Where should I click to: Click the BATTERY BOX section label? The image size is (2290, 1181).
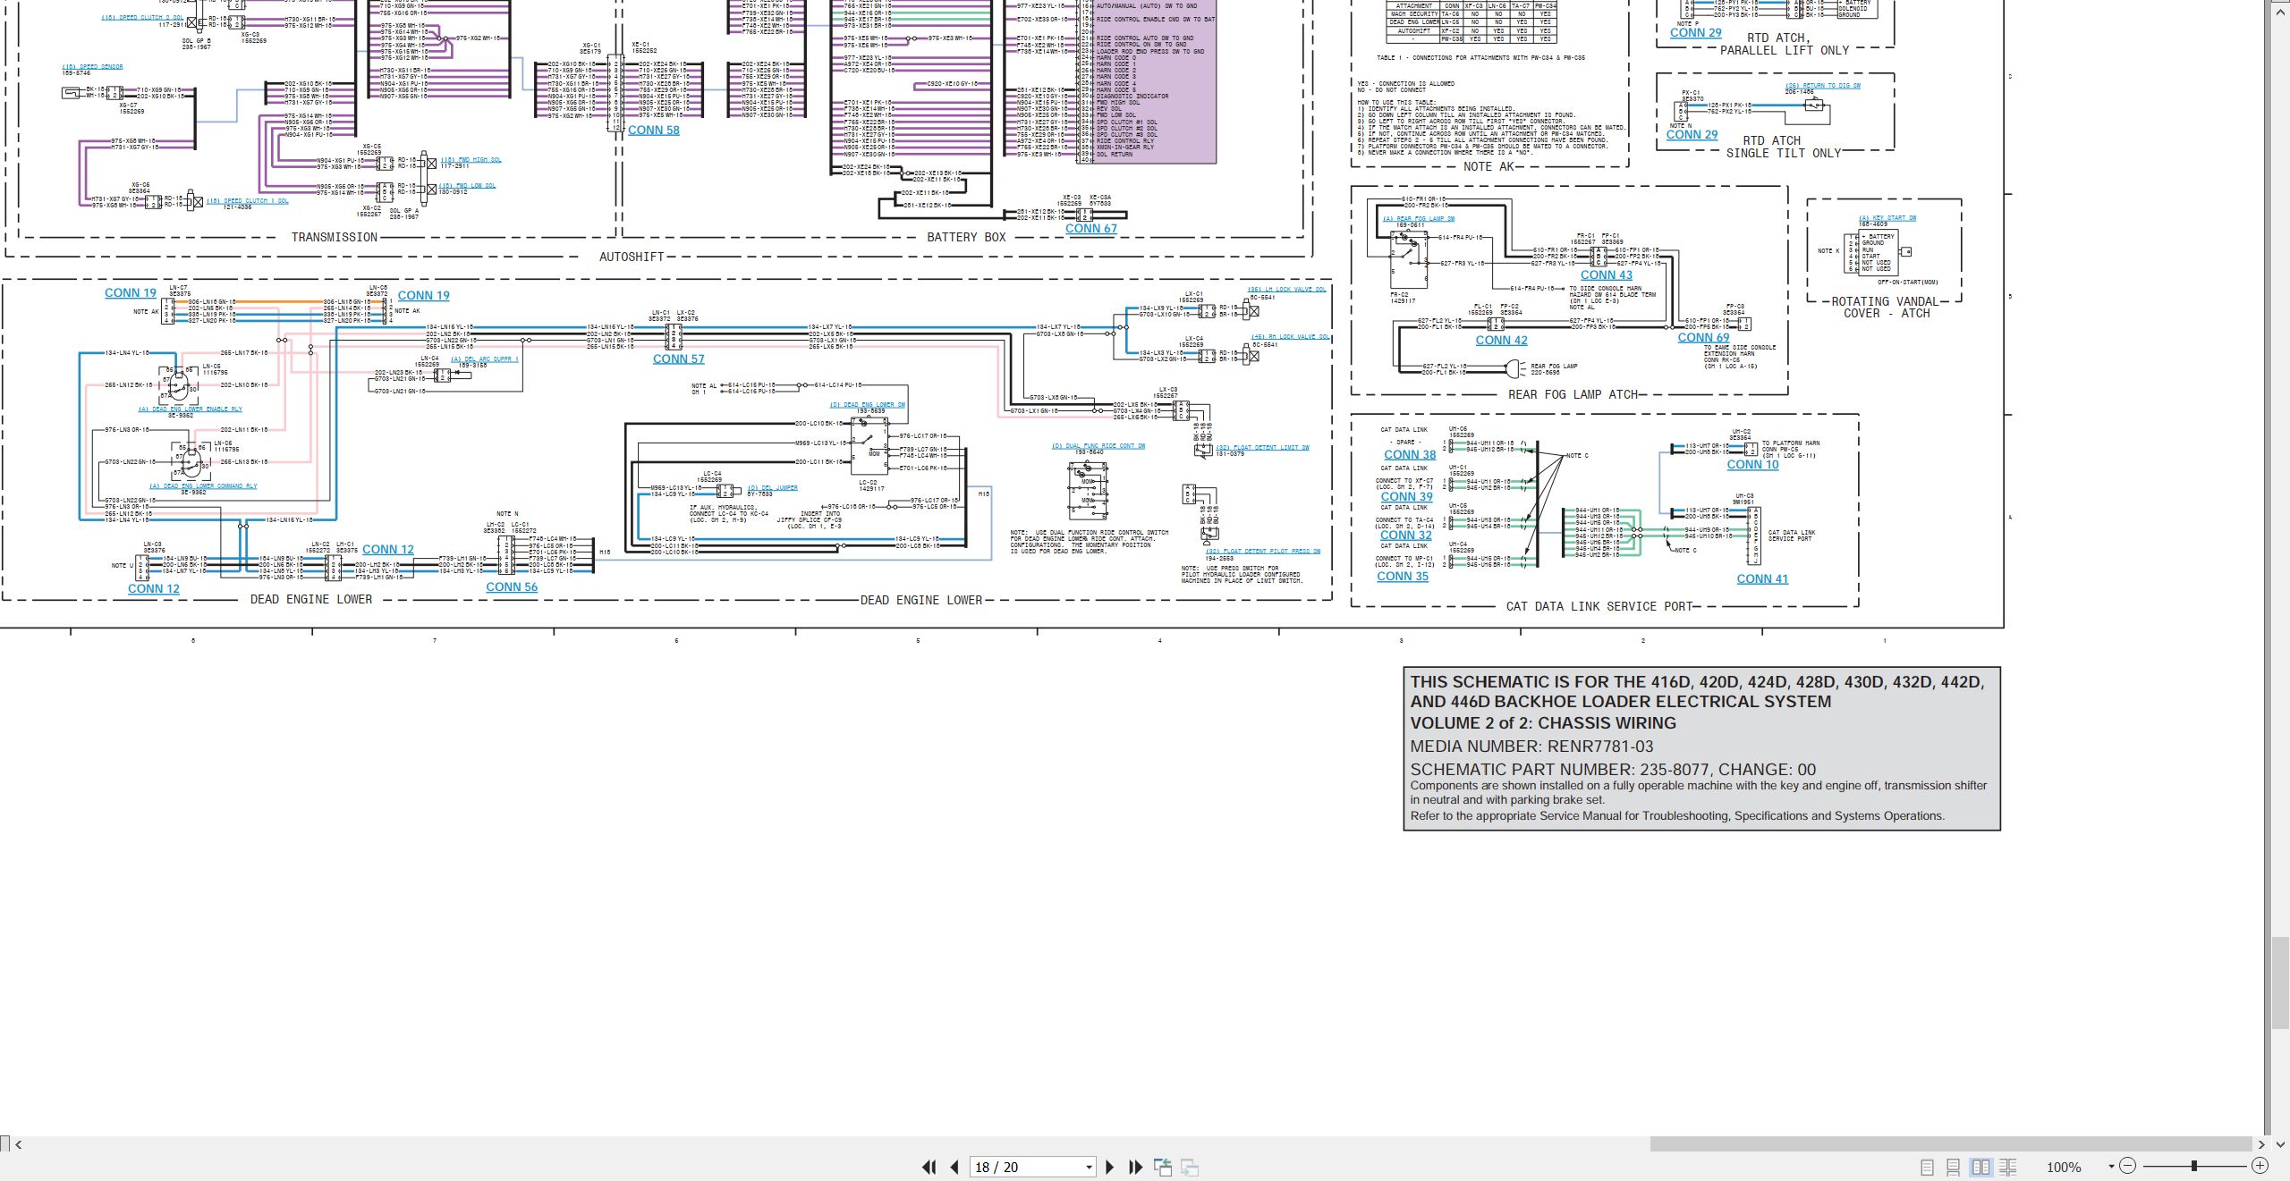click(966, 238)
